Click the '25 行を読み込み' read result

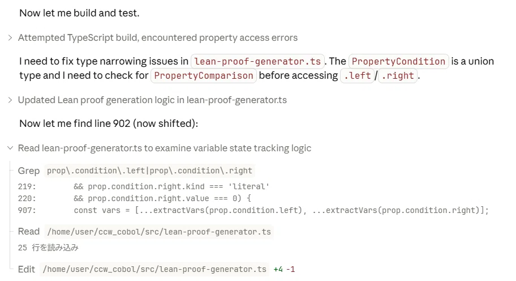tap(48, 248)
